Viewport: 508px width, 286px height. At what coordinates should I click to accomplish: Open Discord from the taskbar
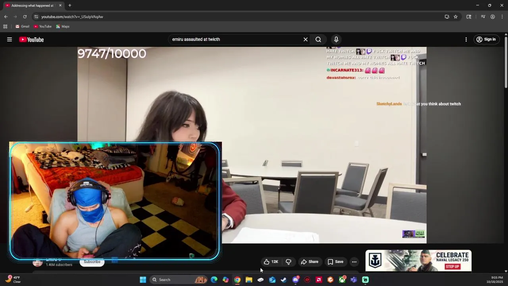(x=295, y=280)
